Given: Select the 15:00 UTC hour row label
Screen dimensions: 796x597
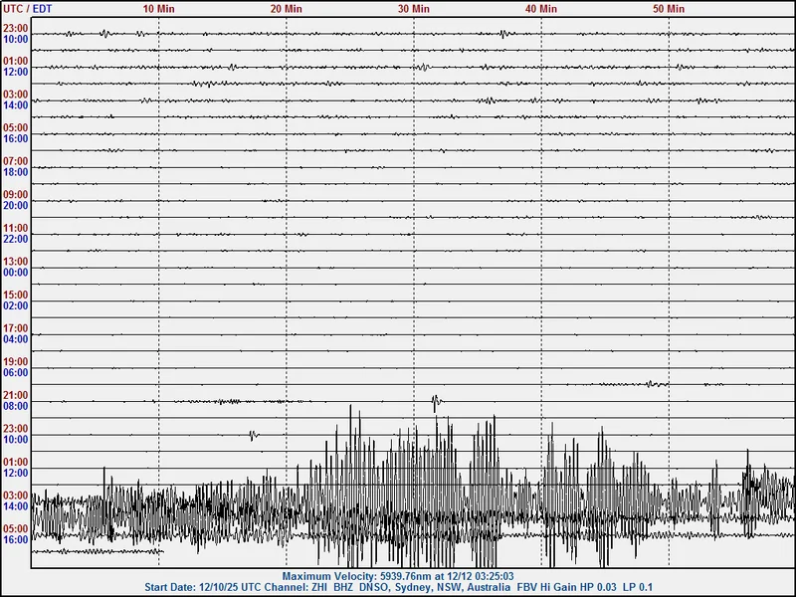Looking at the screenshot, I should [15, 295].
